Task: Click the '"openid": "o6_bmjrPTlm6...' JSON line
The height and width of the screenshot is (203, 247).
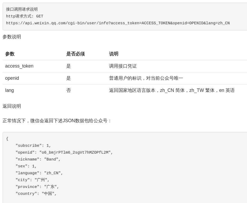Action: pos(64,153)
